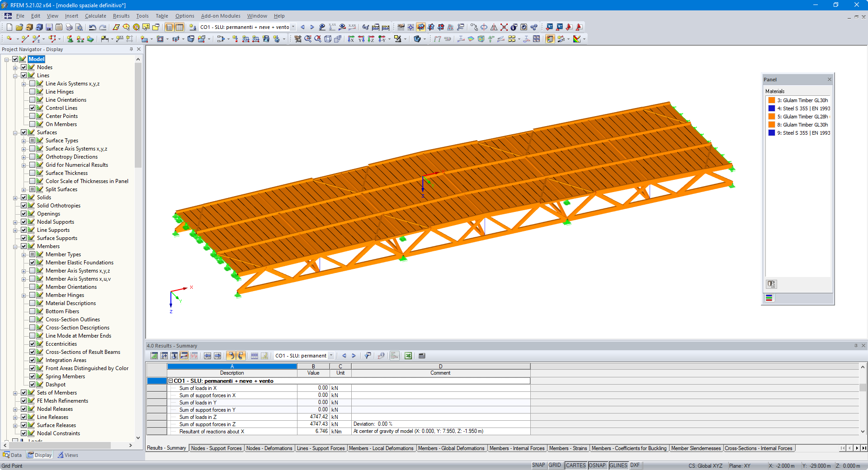
Task: Click the zoom window magnifier icon
Action: 308,39
